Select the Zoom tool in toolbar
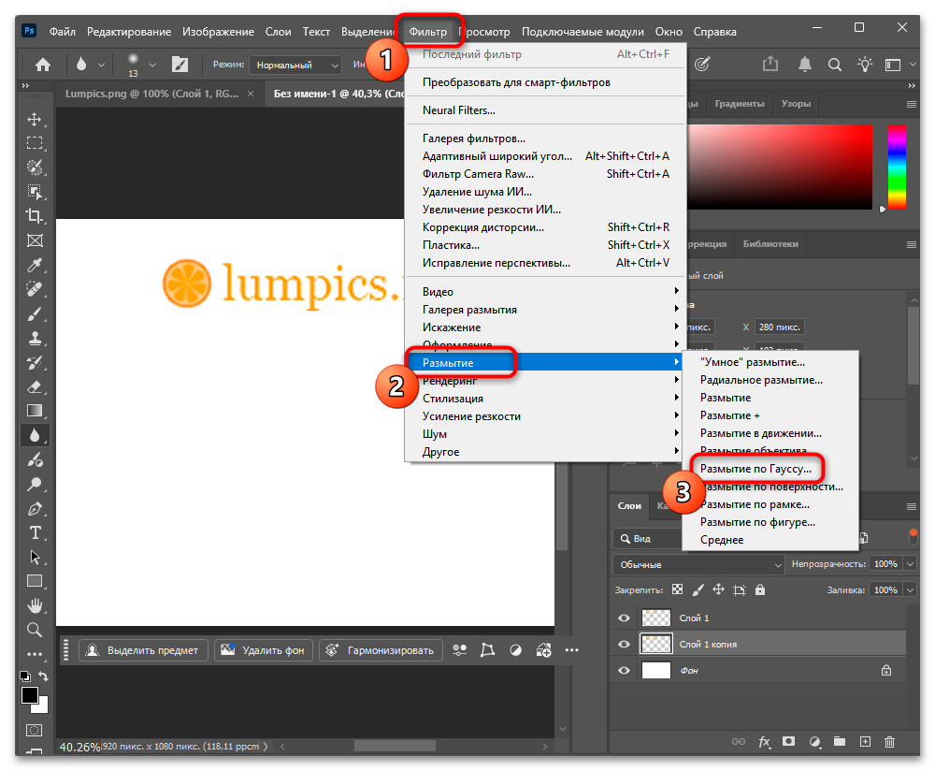The width and height of the screenshot is (935, 771). point(35,630)
